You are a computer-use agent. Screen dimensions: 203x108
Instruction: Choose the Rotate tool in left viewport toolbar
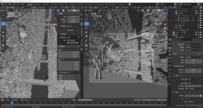pos(3,28)
